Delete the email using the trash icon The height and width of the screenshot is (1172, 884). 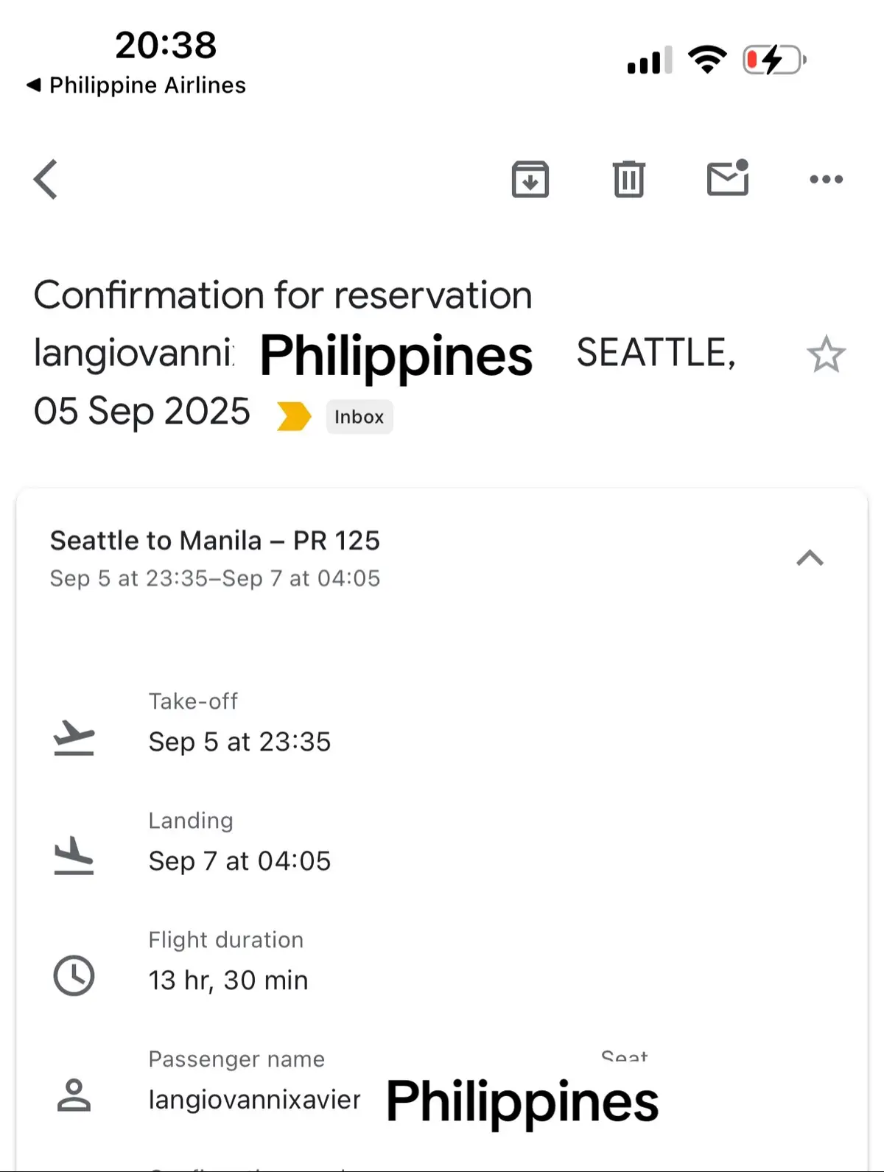628,179
